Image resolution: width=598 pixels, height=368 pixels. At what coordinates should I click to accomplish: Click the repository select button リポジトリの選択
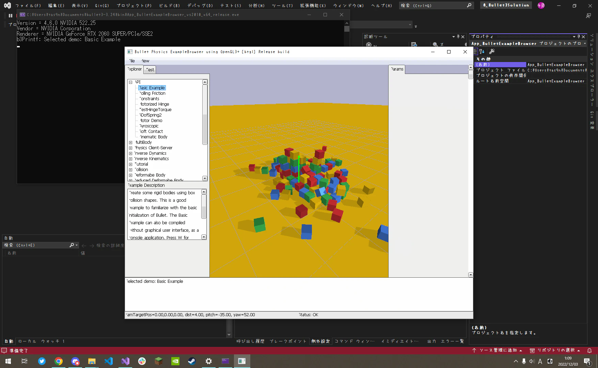tap(555, 350)
